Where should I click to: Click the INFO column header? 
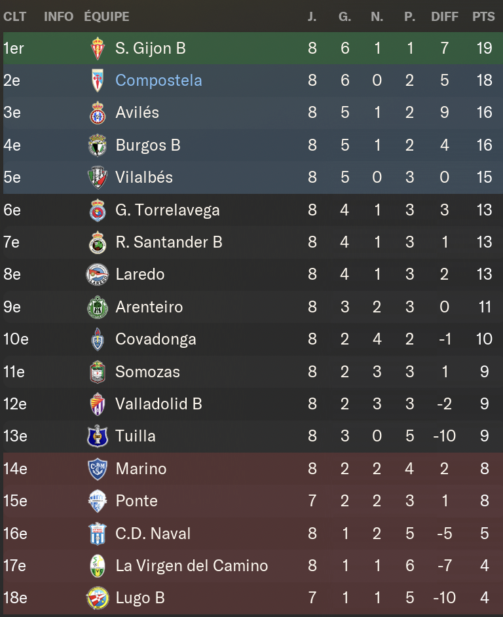58,16
